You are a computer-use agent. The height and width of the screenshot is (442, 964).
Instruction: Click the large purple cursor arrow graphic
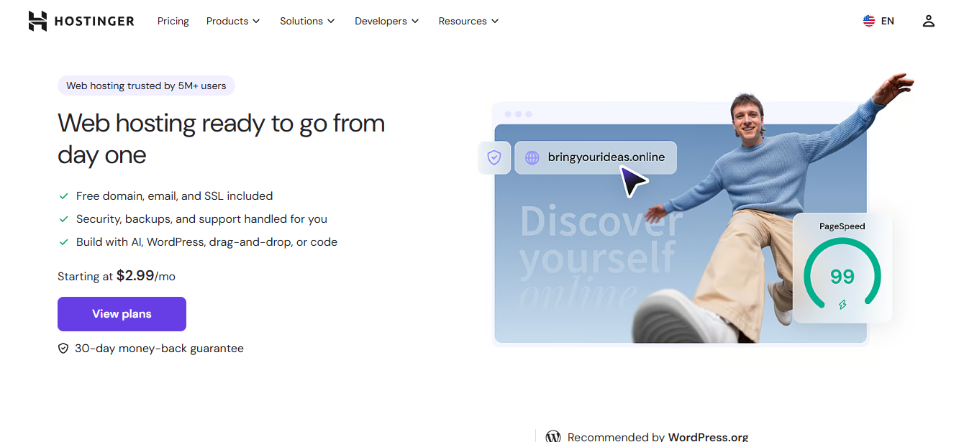[634, 180]
